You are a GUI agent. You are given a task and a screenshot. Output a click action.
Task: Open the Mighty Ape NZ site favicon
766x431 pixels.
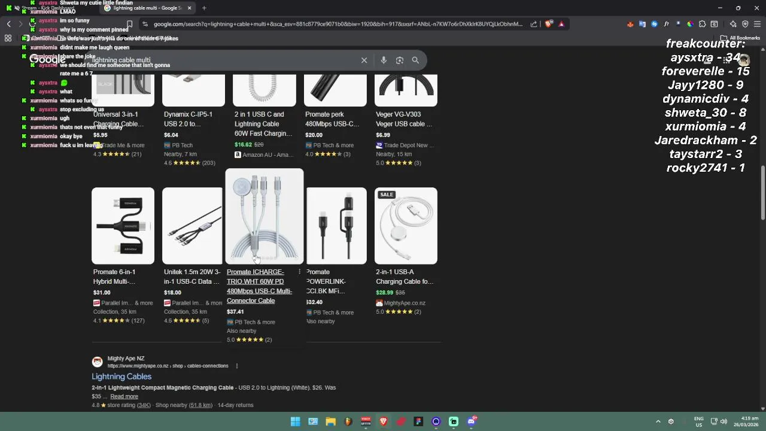[97, 362]
